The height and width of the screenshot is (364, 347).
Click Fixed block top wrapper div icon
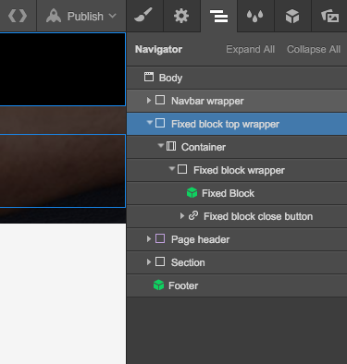(160, 123)
